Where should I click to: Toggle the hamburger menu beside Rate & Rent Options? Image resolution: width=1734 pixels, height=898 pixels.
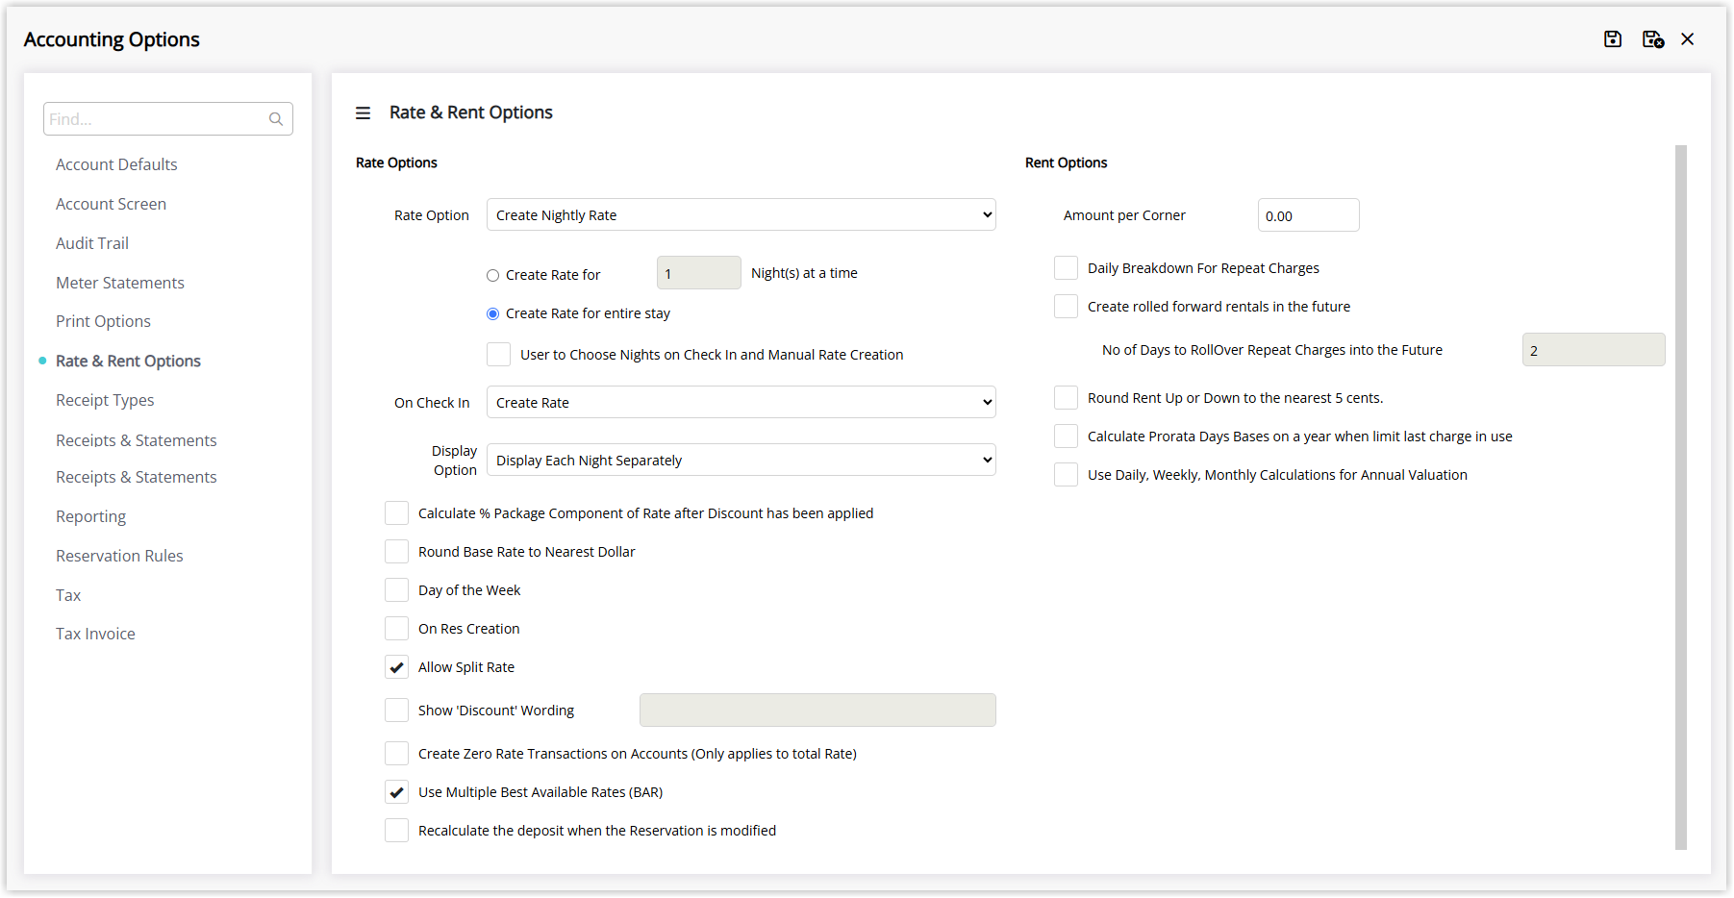(x=363, y=113)
